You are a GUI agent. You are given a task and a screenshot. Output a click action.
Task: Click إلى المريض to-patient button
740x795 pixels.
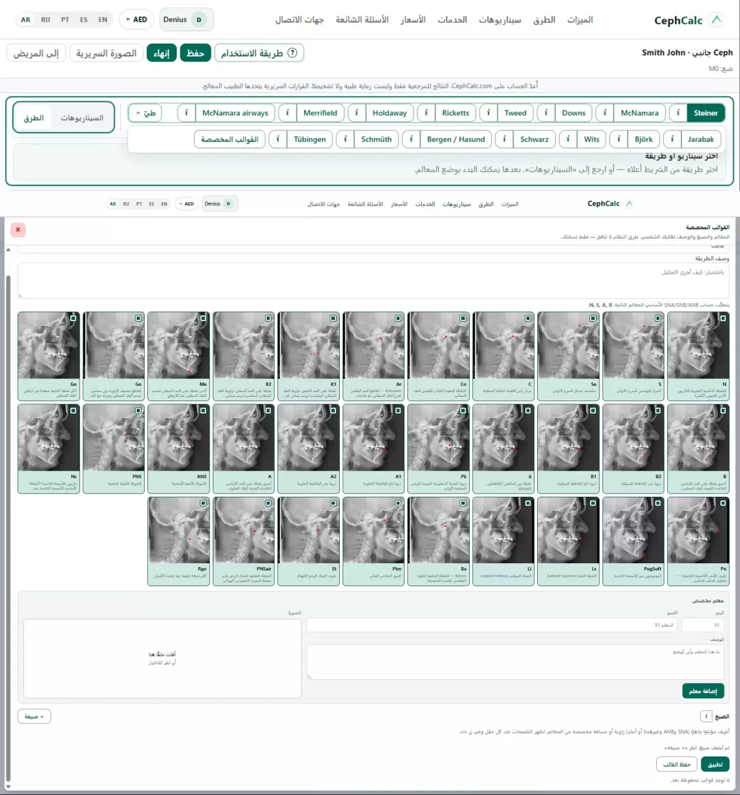pyautogui.click(x=36, y=53)
